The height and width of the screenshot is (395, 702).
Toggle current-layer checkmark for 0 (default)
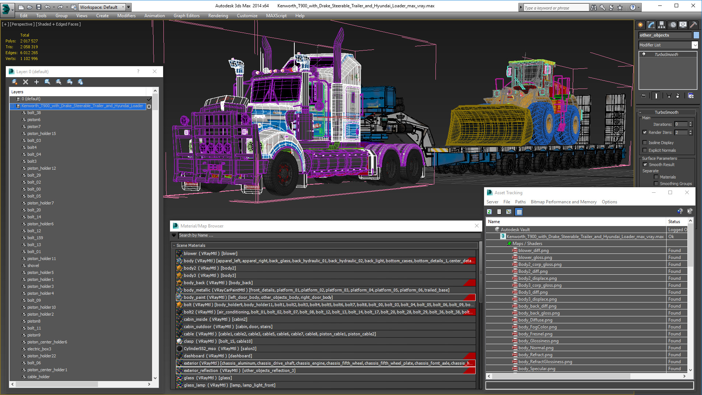[149, 99]
